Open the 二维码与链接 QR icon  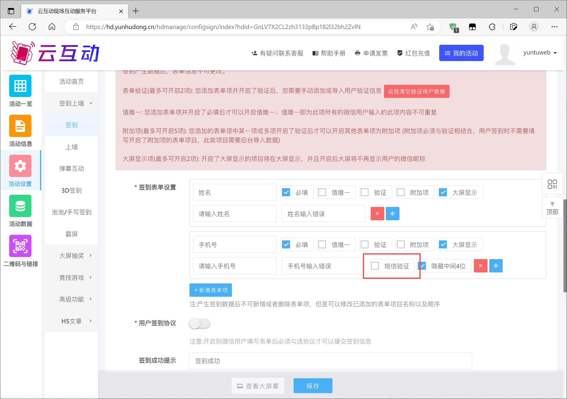tap(20, 246)
